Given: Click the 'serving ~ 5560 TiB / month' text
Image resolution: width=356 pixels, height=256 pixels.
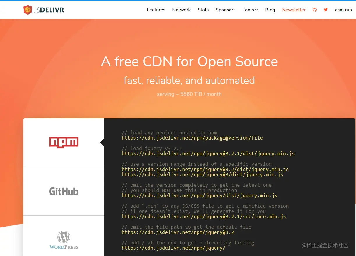Looking at the screenshot, I should 189,94.
